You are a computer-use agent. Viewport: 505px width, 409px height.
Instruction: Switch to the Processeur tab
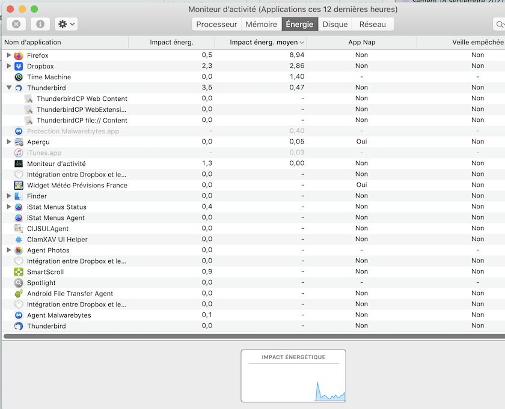[x=216, y=24]
